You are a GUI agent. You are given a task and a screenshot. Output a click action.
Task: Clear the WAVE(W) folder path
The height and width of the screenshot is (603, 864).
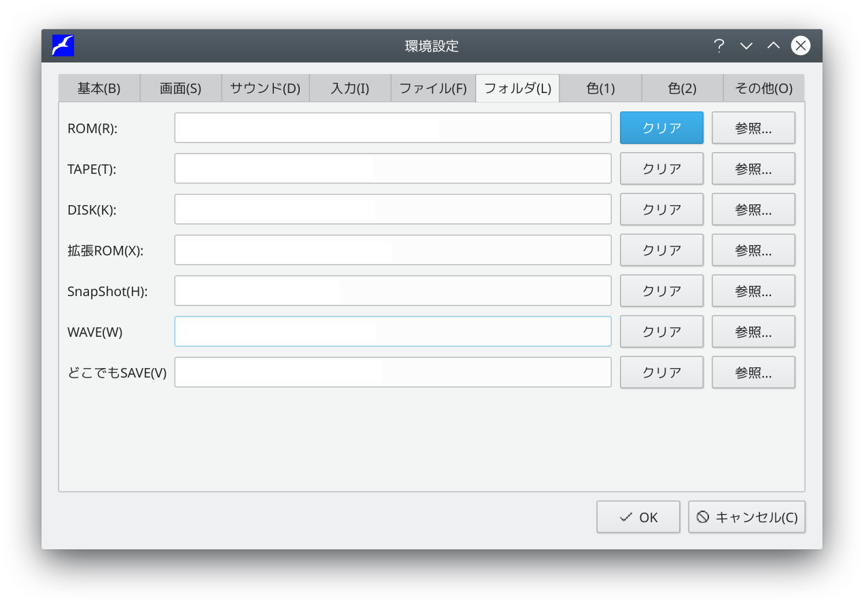tap(661, 331)
